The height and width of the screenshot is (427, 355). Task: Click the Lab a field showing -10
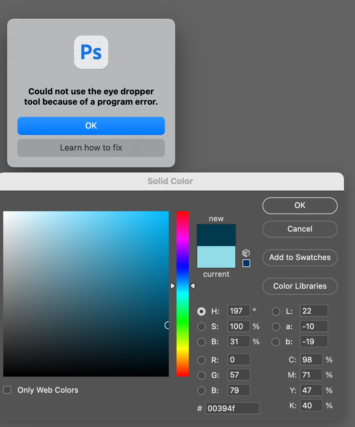314,326
